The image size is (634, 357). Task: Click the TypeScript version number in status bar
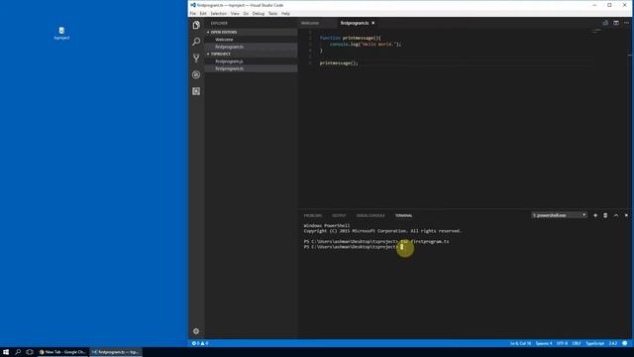[x=613, y=343]
